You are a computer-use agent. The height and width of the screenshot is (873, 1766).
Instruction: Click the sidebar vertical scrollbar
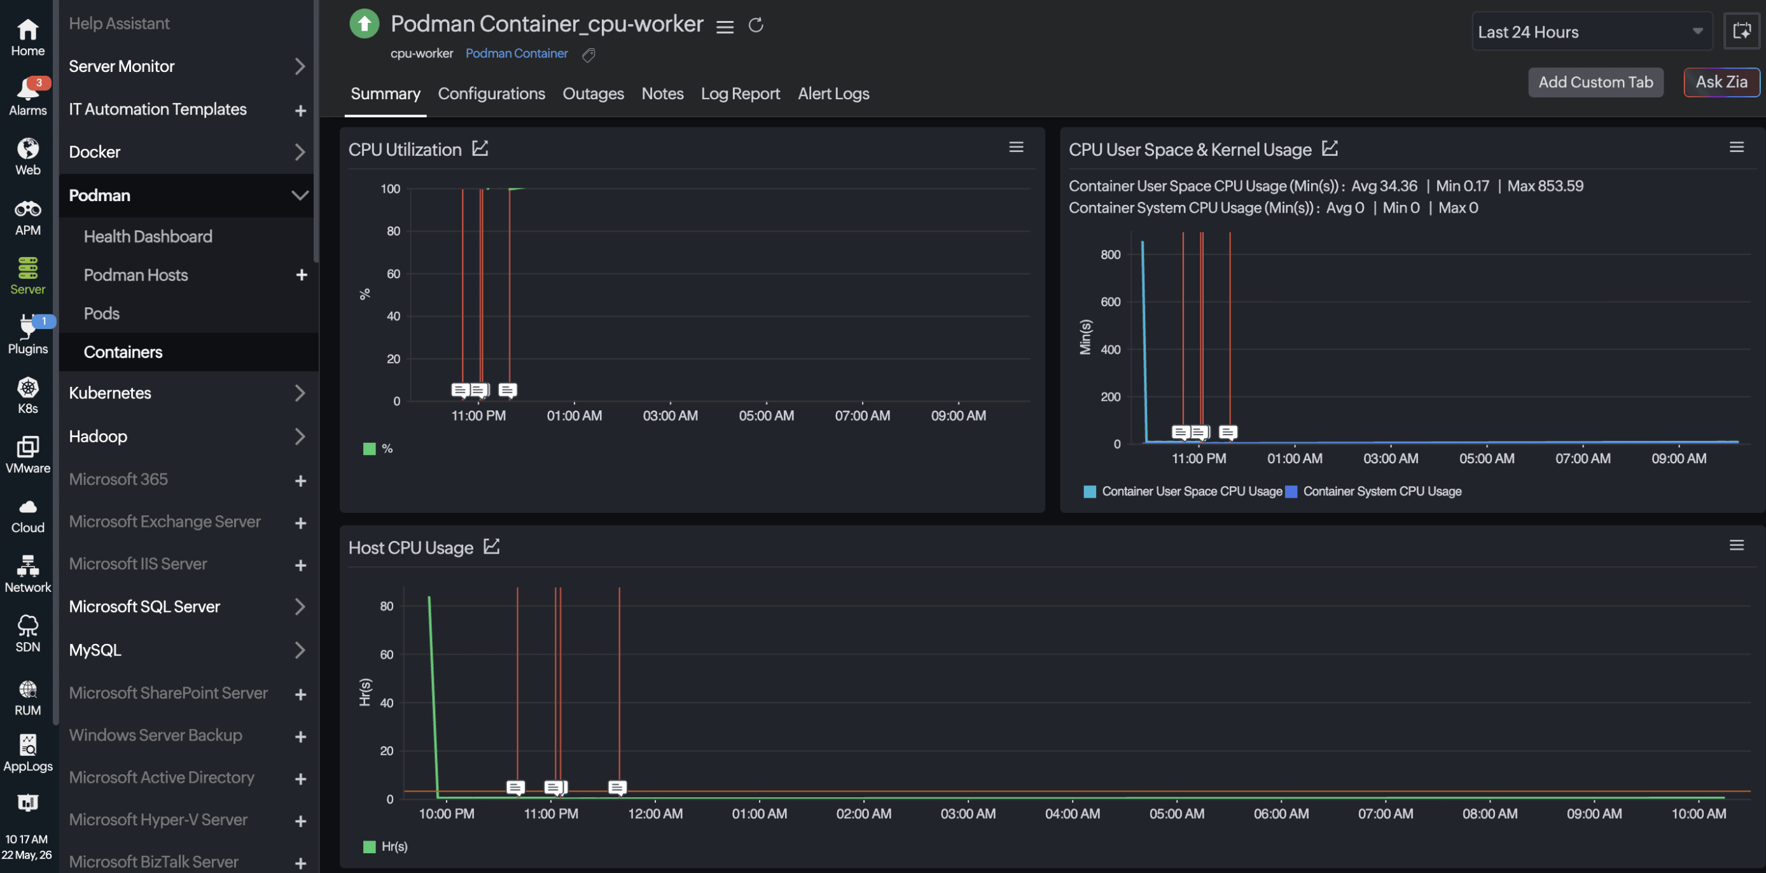(316, 130)
